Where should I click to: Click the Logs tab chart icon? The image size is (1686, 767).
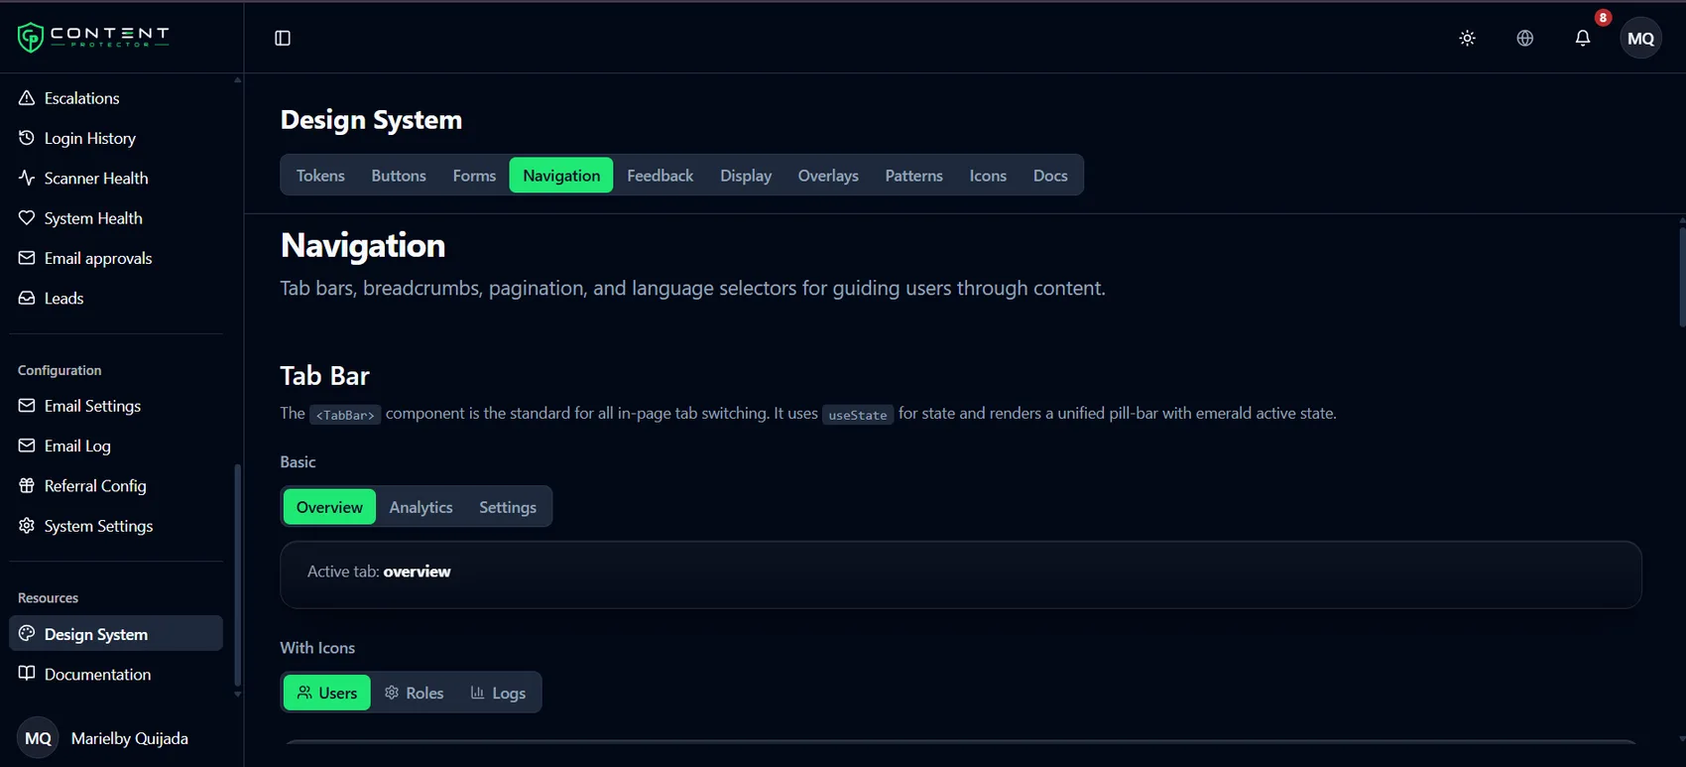click(477, 693)
